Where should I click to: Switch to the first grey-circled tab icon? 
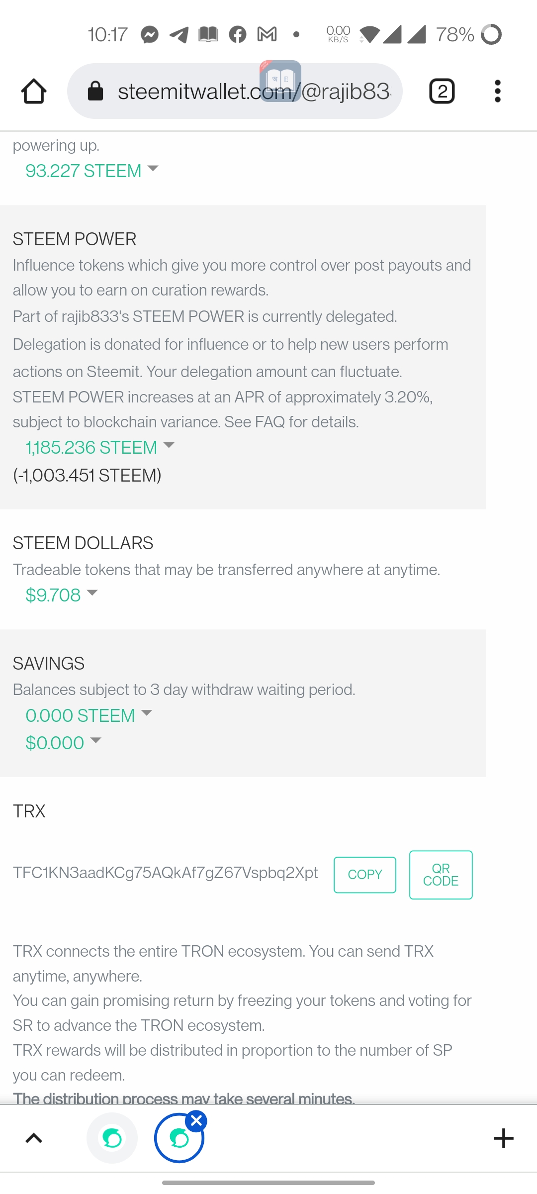tap(112, 1138)
